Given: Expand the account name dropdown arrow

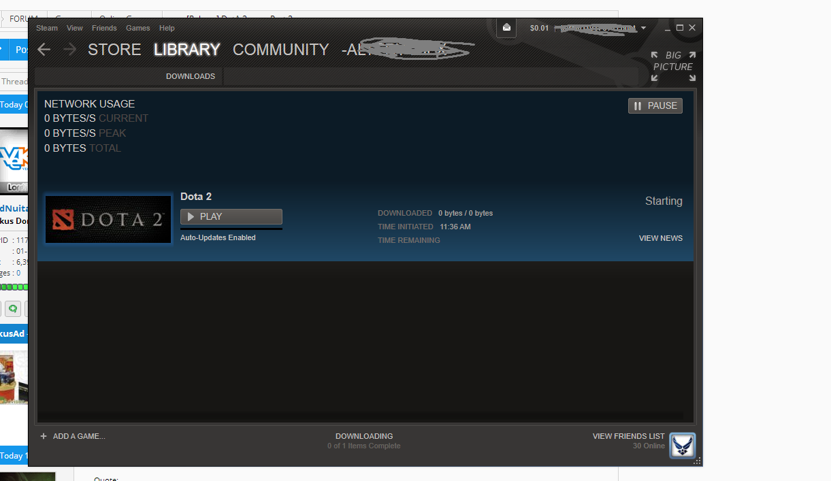Looking at the screenshot, I should [644, 28].
